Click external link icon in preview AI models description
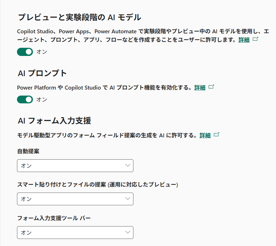The width and height of the screenshot is (276, 246). click(x=255, y=39)
